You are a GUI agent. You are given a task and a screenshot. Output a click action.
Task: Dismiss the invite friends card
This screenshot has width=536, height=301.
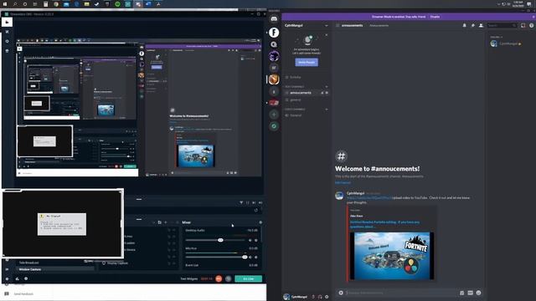pos(326,35)
